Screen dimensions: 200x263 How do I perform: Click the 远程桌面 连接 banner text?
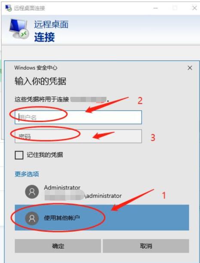pos(52,31)
